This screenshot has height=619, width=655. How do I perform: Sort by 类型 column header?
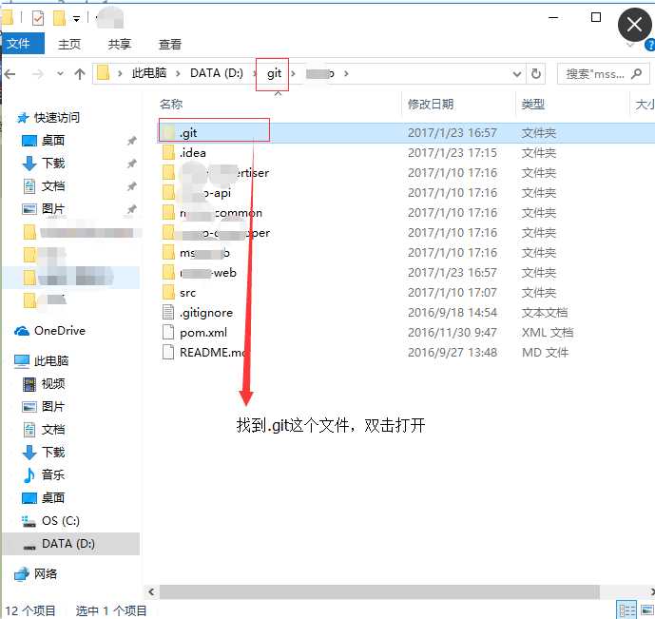[533, 104]
